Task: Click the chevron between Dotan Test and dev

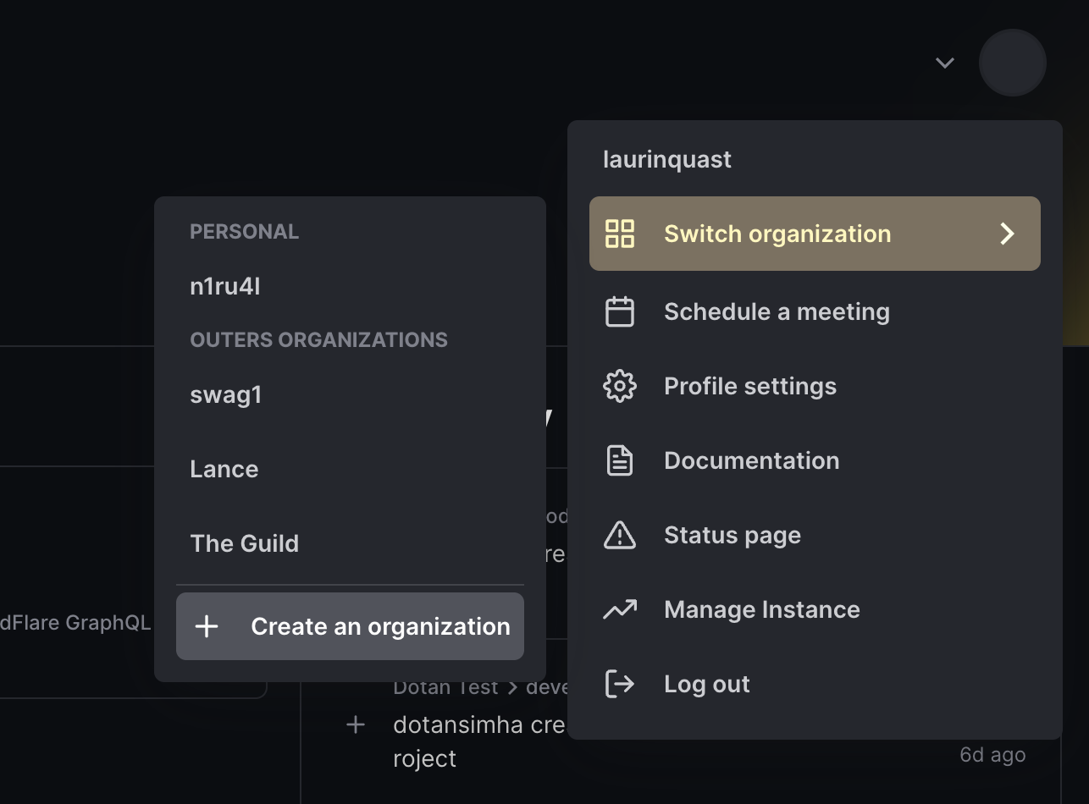Action: tap(513, 687)
